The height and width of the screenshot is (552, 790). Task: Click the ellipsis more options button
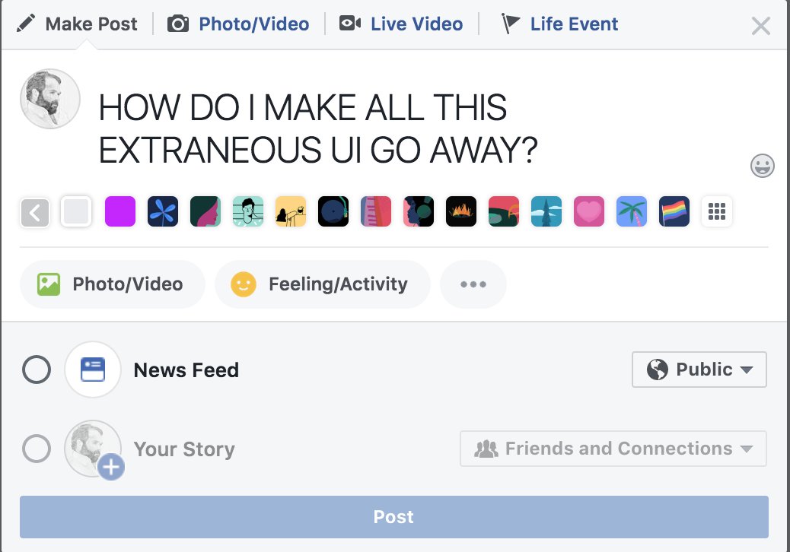click(x=473, y=285)
